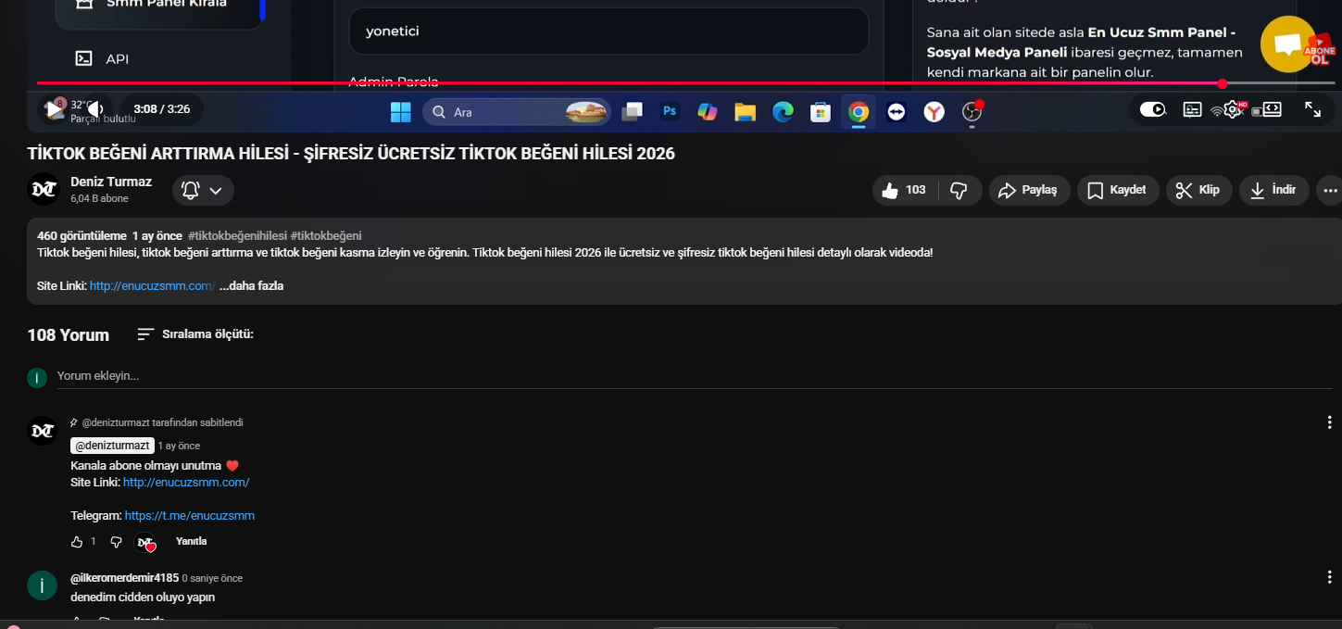
Task: Click the yellow chat bubble info card
Action: pos(1288,44)
